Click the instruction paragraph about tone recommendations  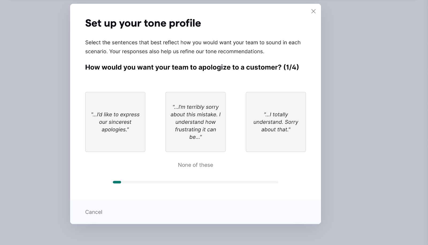click(x=193, y=47)
